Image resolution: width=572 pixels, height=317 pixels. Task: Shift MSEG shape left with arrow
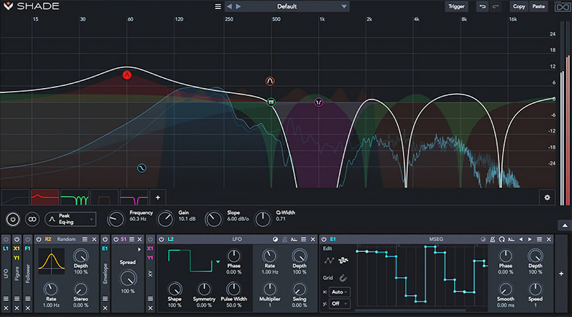[x=521, y=239]
